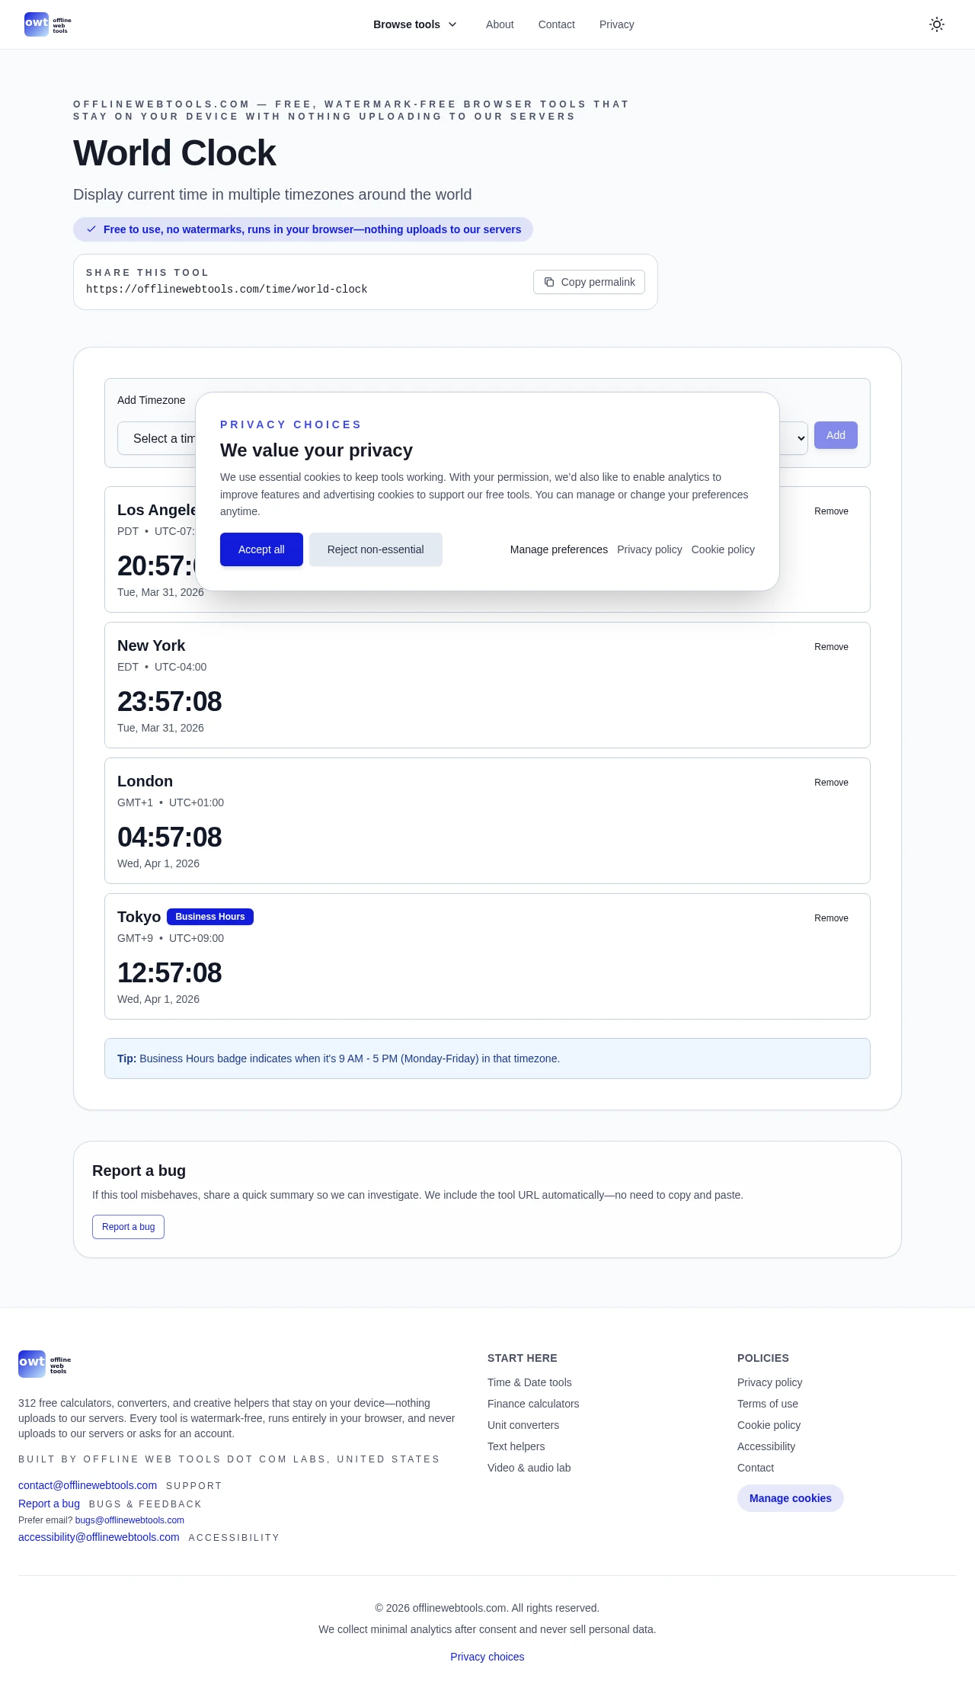Open the timezone select dropdown arrow
The width and height of the screenshot is (975, 1707).
coord(800,438)
